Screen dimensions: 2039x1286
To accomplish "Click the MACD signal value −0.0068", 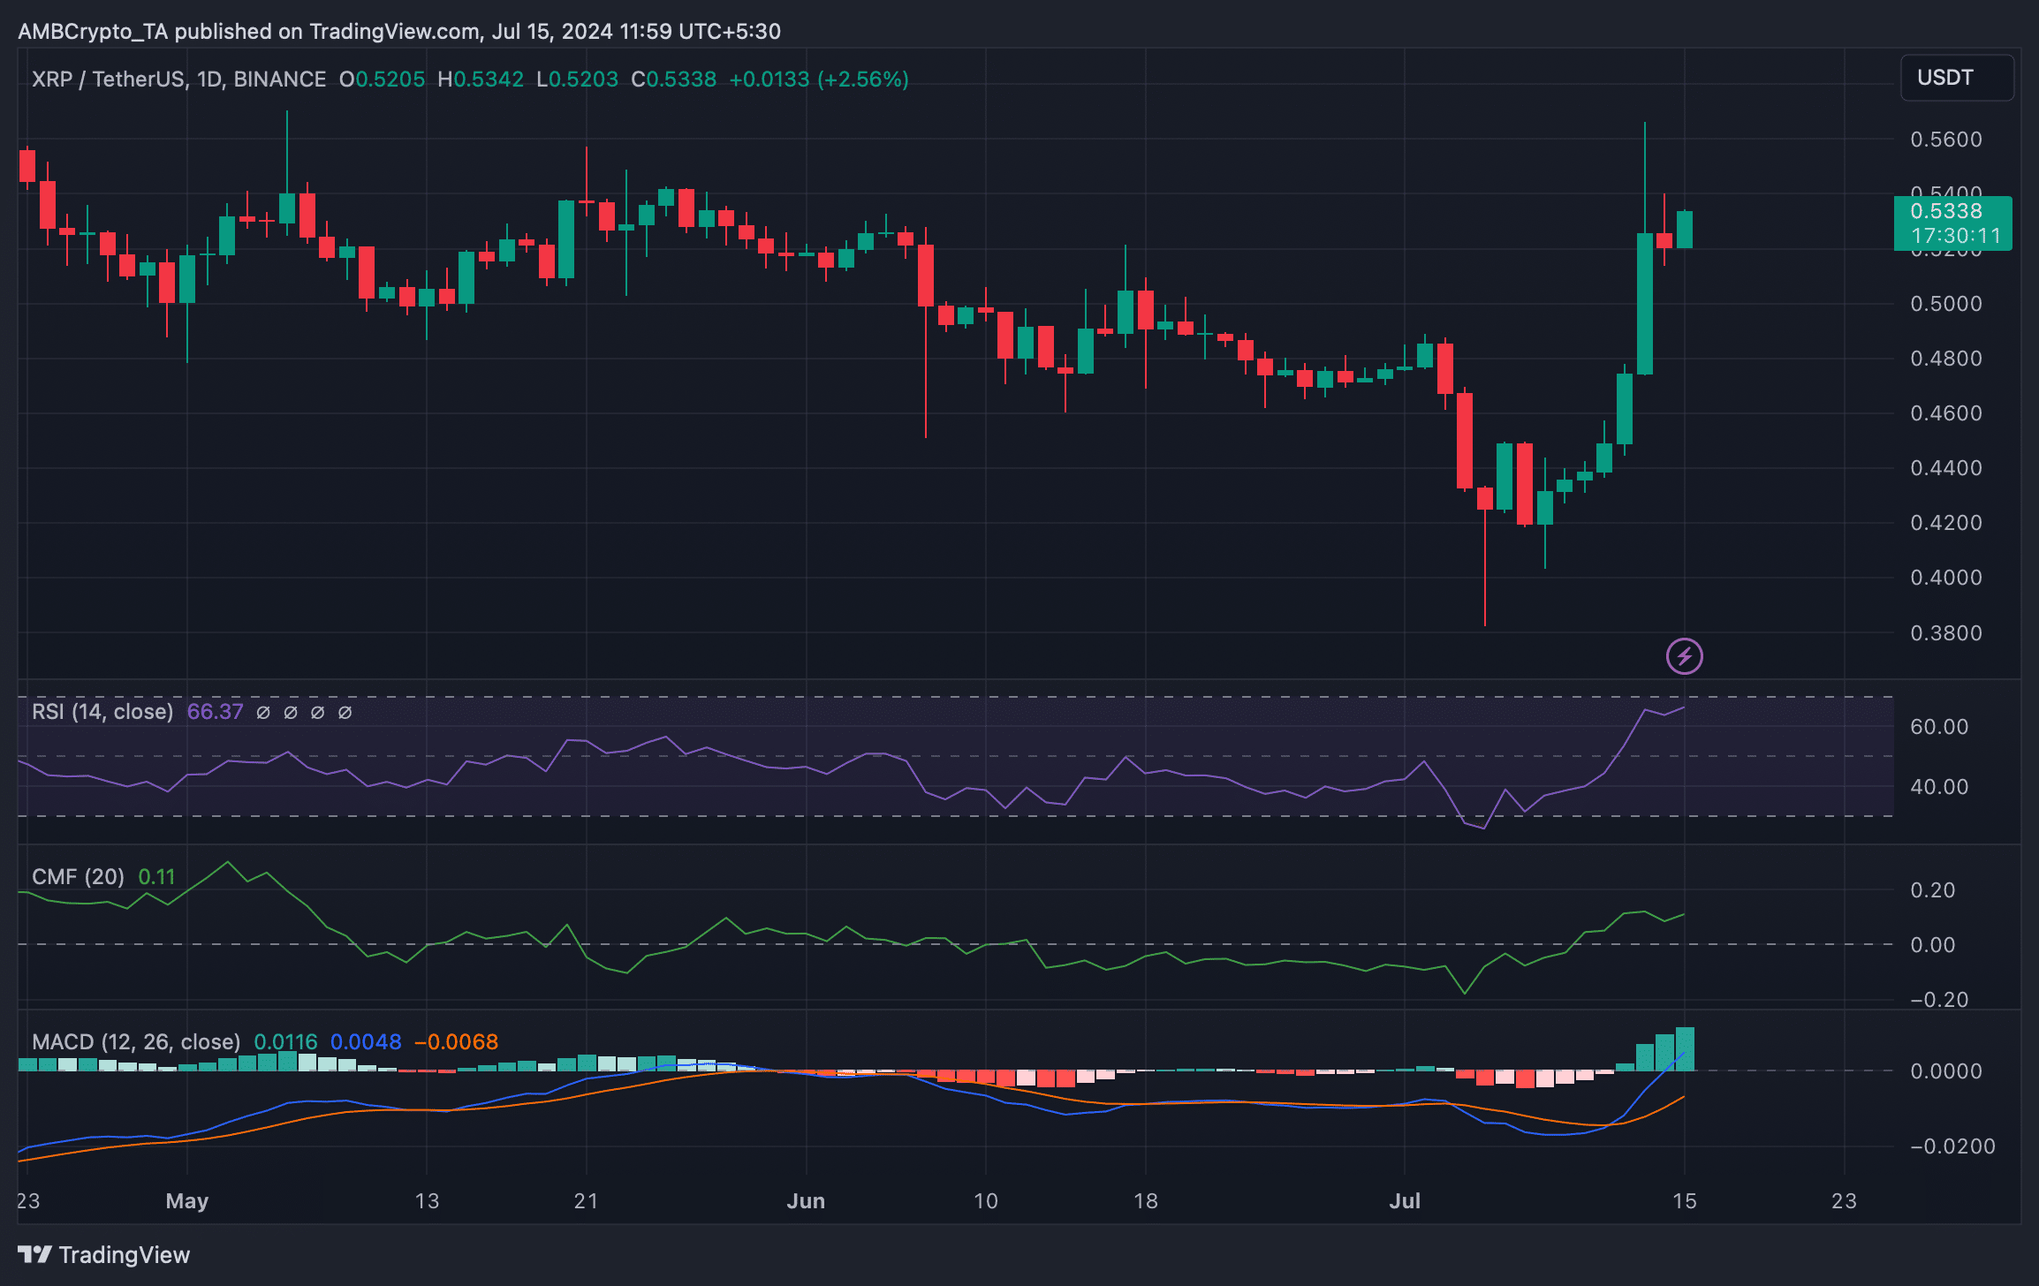I will [456, 1042].
